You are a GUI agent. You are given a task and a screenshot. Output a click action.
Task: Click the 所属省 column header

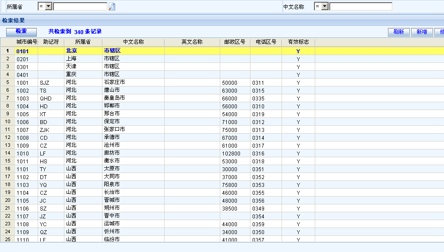coord(83,42)
